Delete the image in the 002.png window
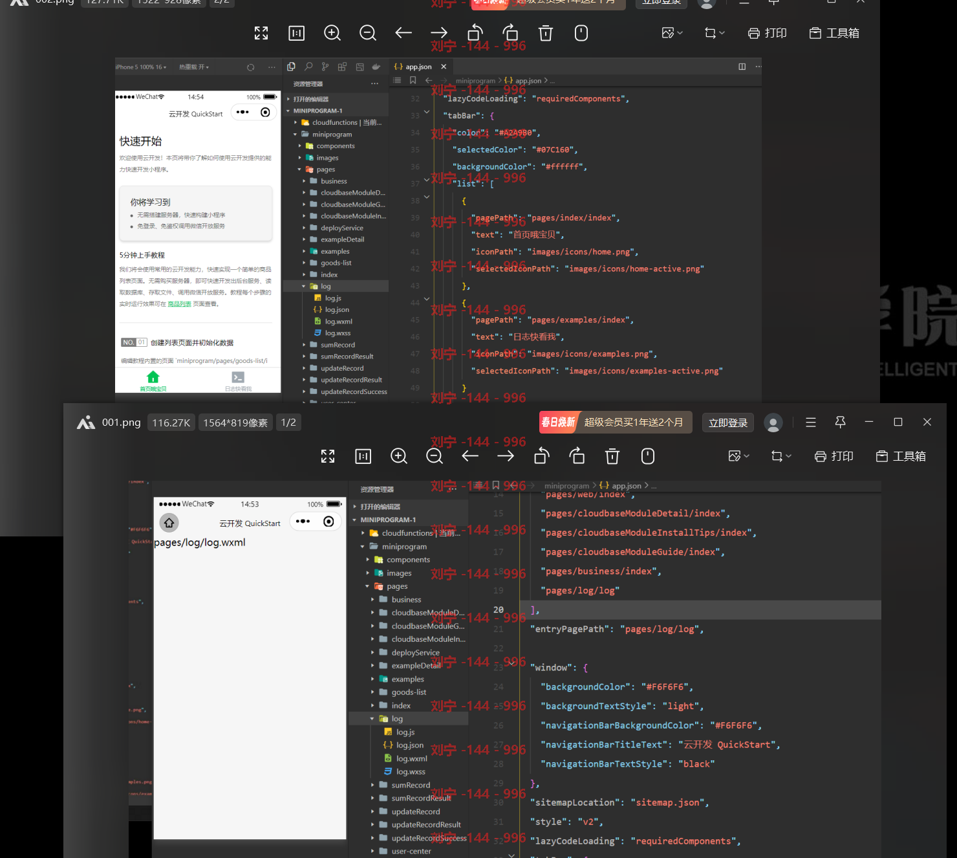 [546, 33]
